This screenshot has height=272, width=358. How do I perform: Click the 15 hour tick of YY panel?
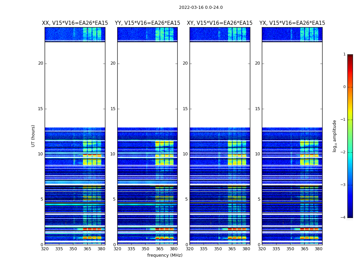tap(113, 109)
